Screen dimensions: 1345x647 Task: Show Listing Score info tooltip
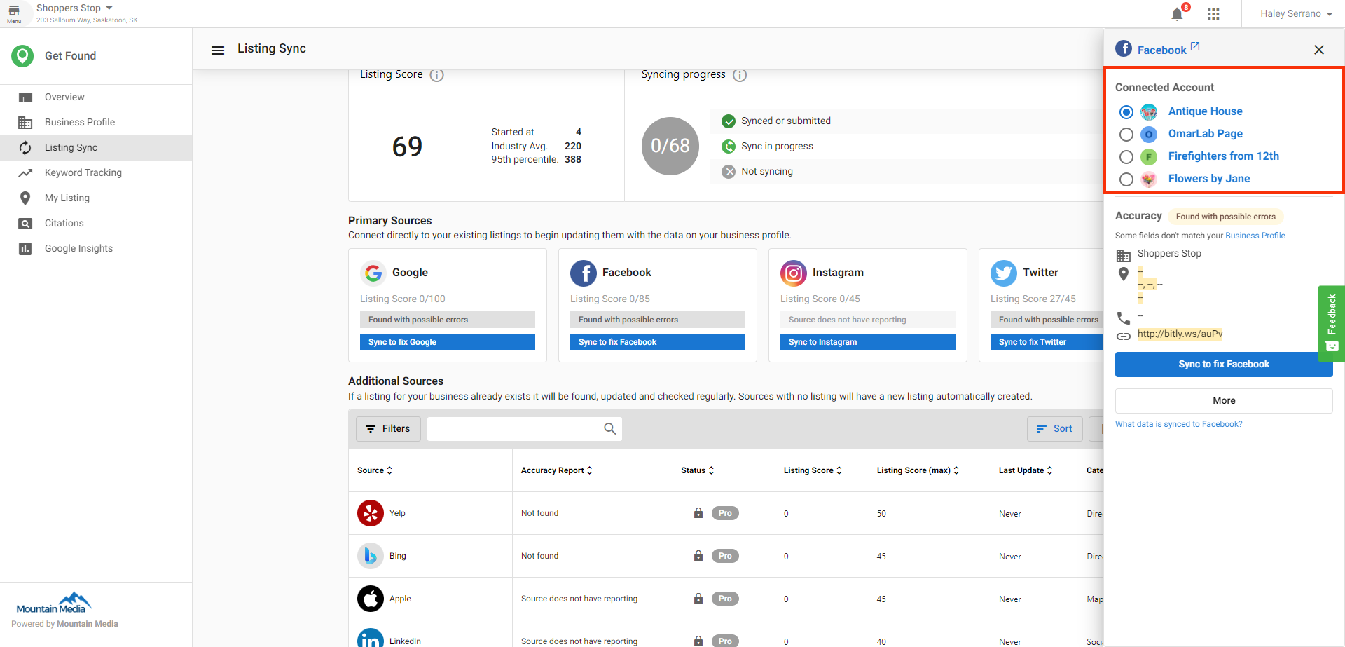point(437,75)
